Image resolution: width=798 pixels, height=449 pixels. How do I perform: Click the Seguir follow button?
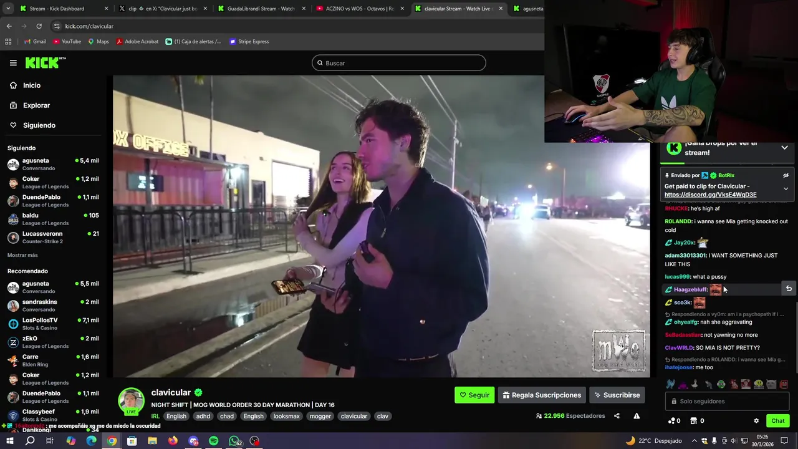point(474,395)
